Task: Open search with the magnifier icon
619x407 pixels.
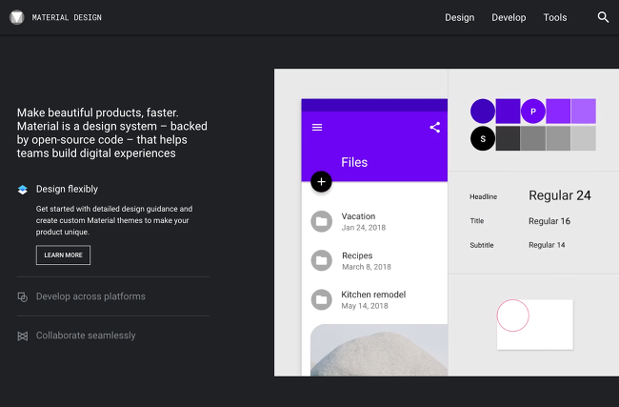Action: 603,17
